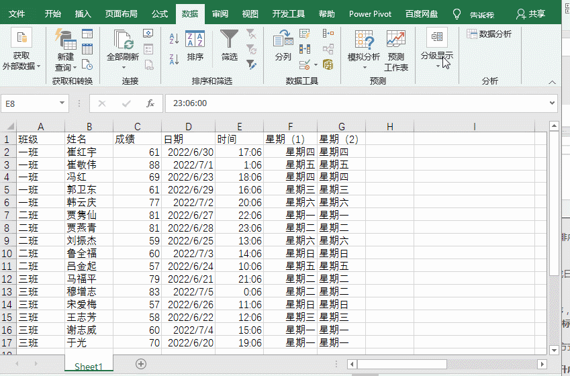Click Manage Data Model icon
This screenshot has width=570, height=376.
click(x=328, y=65)
